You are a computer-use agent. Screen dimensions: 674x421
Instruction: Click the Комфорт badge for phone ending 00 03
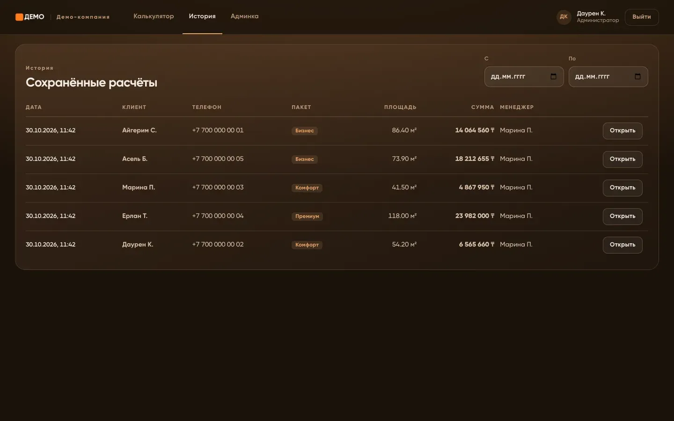coord(307,188)
